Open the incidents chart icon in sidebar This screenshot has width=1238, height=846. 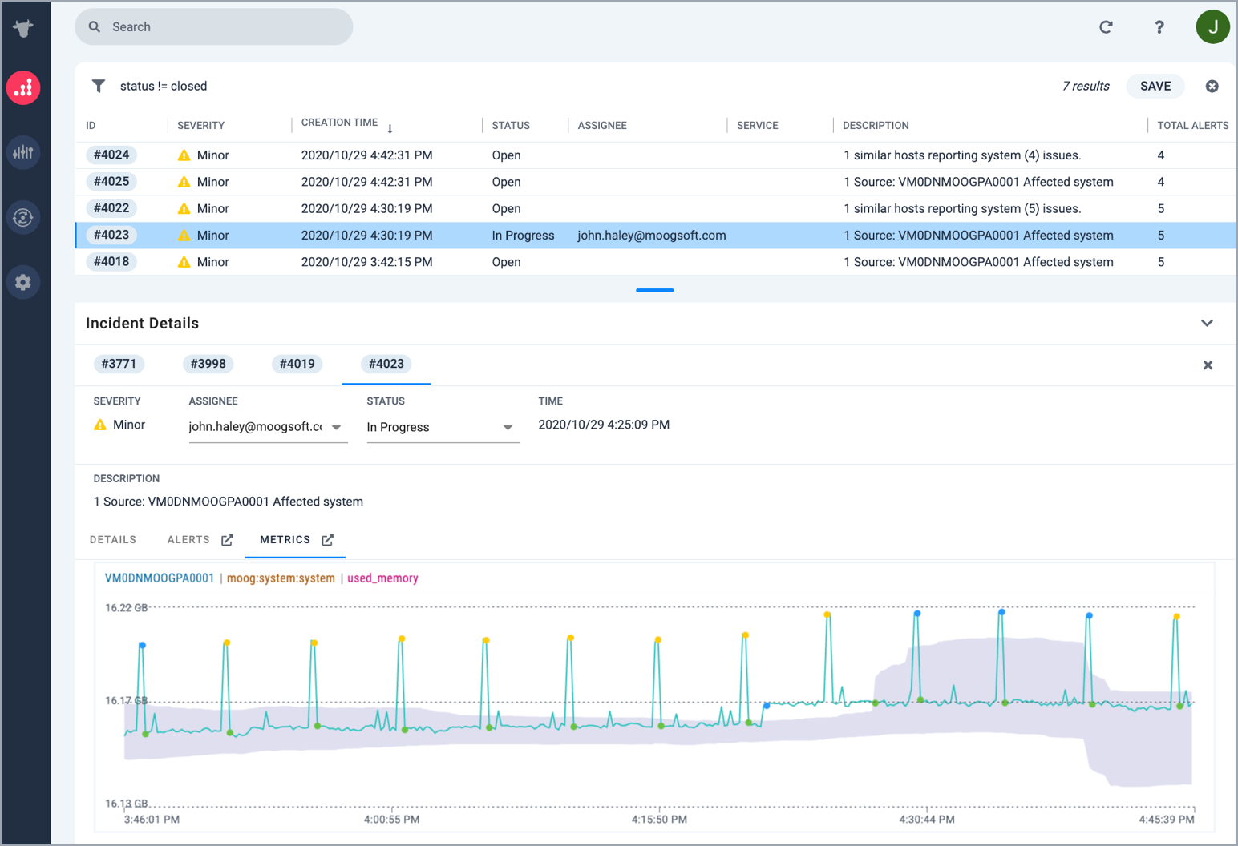click(x=23, y=87)
